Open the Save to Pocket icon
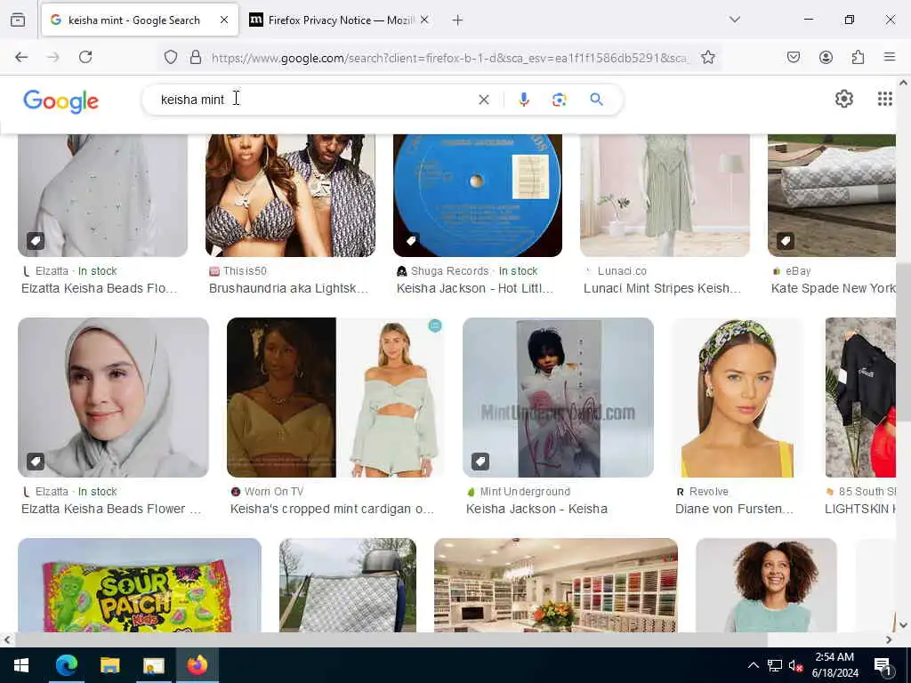Image resolution: width=911 pixels, height=683 pixels. point(794,57)
